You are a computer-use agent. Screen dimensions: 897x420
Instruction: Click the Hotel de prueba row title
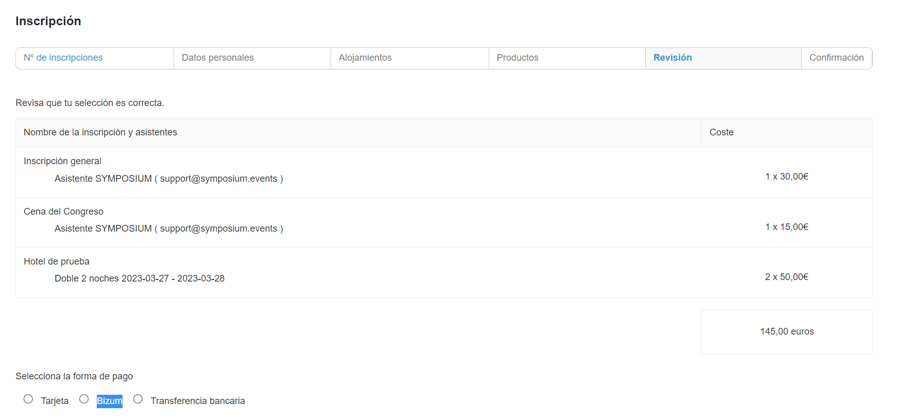click(x=57, y=261)
